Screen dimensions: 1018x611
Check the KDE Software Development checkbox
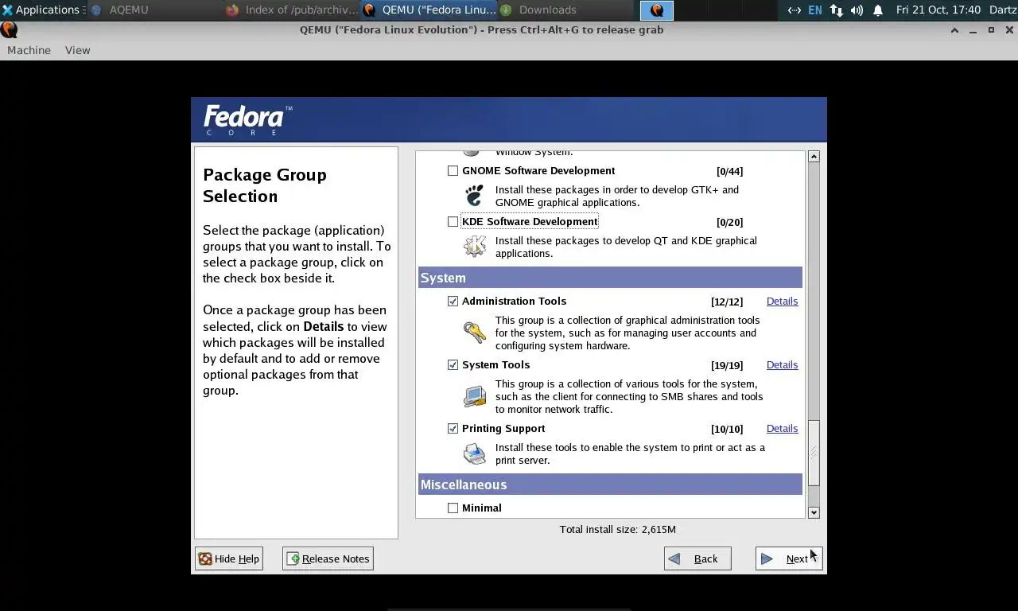(x=453, y=222)
